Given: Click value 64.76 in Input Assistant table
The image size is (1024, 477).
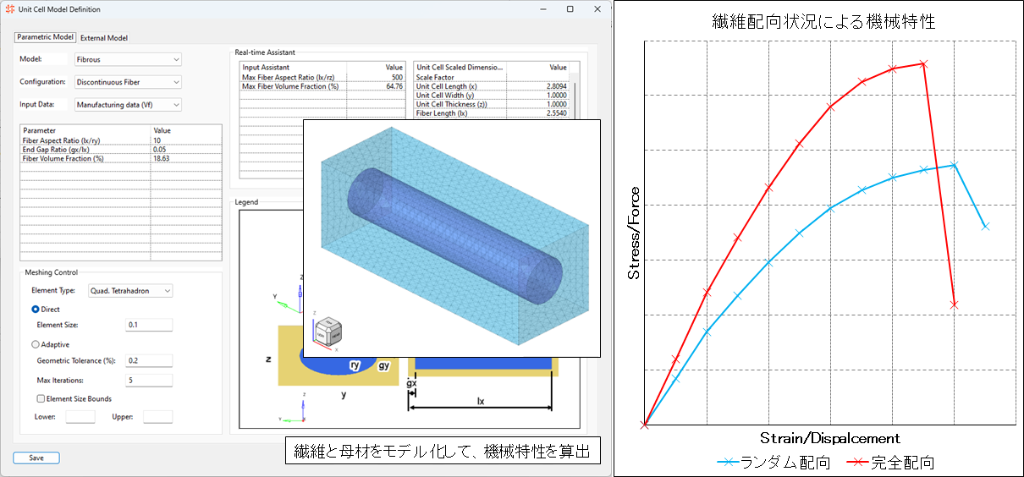Looking at the screenshot, I should [x=394, y=85].
